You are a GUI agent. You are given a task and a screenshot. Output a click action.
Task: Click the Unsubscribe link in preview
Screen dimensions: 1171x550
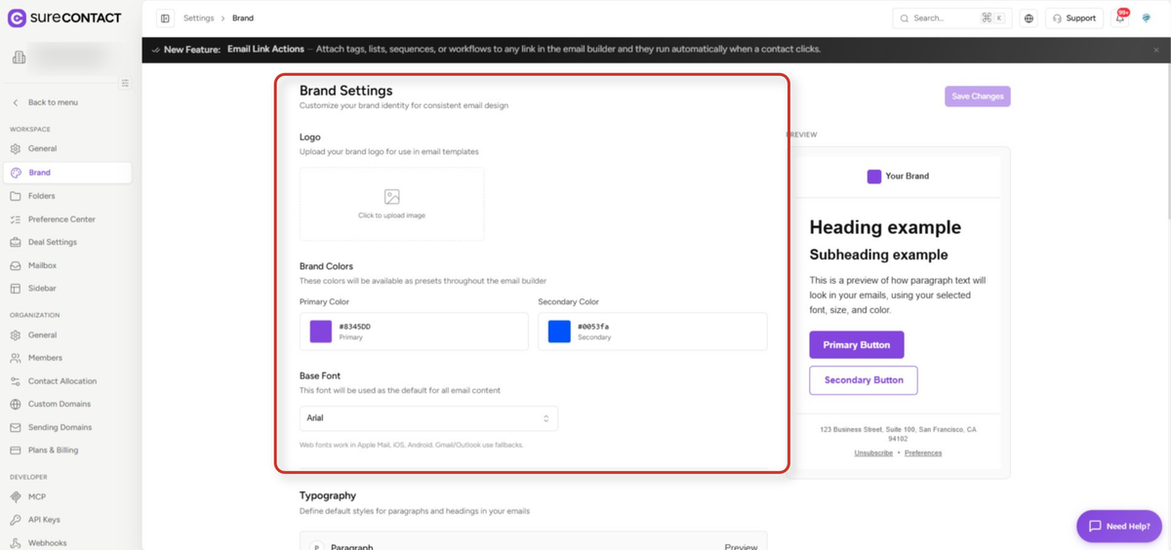pos(873,453)
